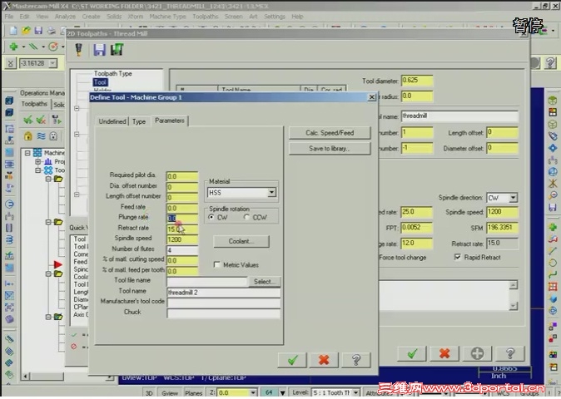Image resolution: width=561 pixels, height=399 pixels.
Task: Click select all operations green check icon
Action: pos(27,120)
